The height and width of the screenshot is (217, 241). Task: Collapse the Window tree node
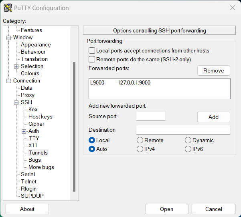point(8,38)
